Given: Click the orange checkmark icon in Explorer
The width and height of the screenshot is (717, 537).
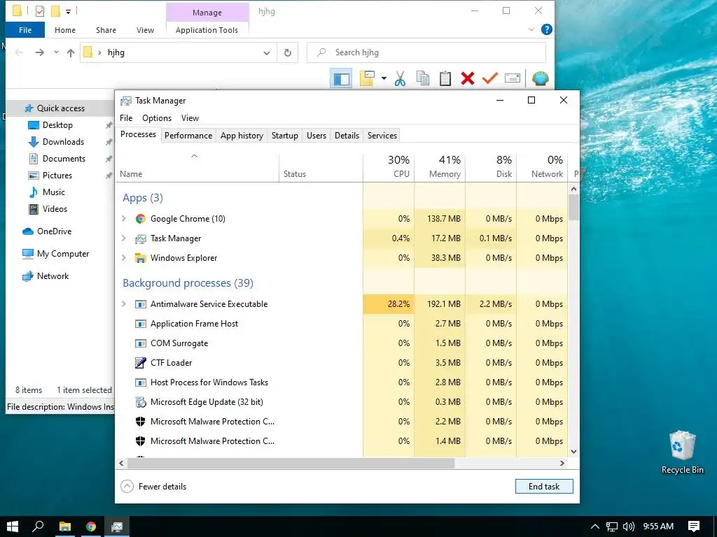Looking at the screenshot, I should pos(489,78).
